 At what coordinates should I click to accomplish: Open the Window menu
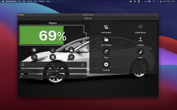[x=42, y=1]
